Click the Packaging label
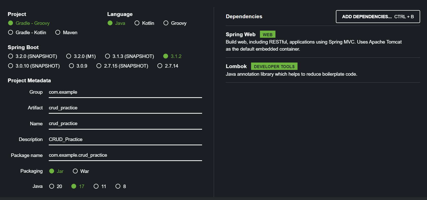Image resolution: width=427 pixels, height=200 pixels. (31, 171)
